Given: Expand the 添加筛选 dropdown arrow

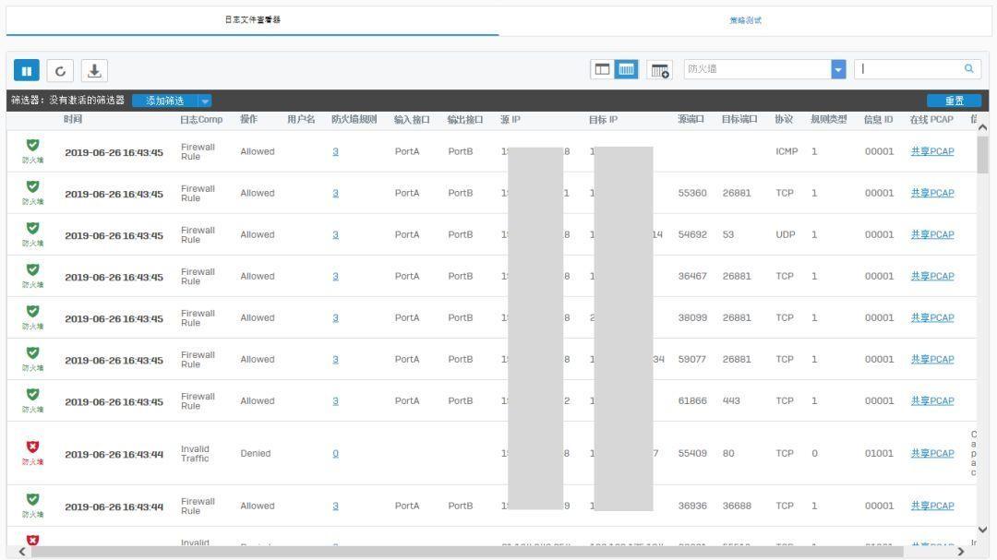Looking at the screenshot, I should (x=205, y=101).
